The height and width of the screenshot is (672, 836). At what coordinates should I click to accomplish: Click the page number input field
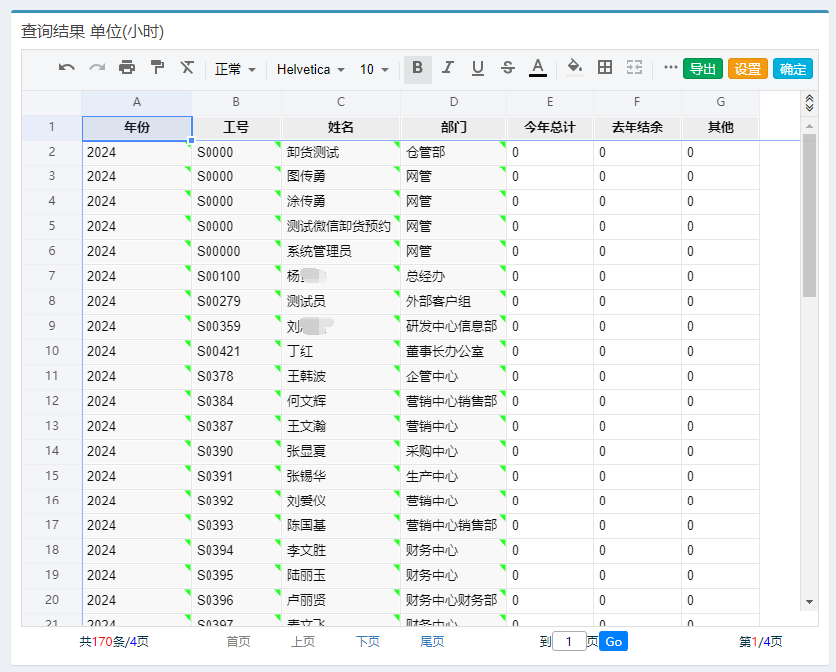tap(569, 642)
